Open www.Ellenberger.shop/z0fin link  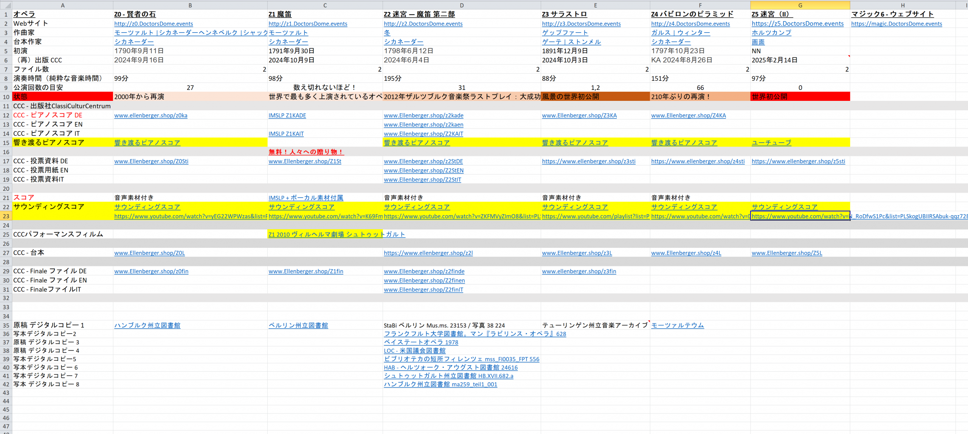pos(151,271)
